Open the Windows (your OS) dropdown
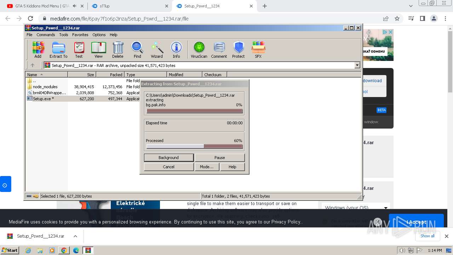This screenshot has width=453, height=255. 356,208
